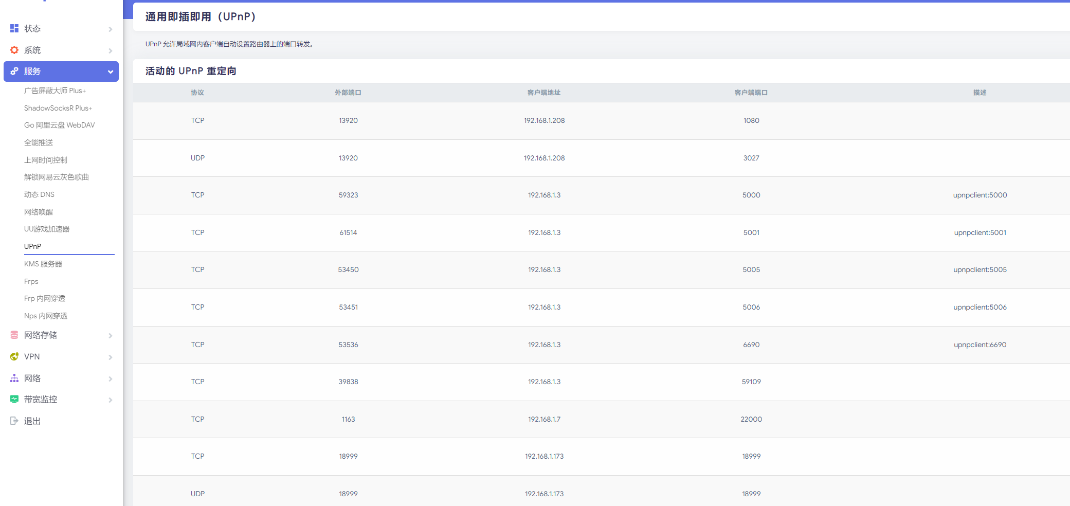Expand the 系统 menu chevron
The image size is (1070, 506).
click(x=110, y=50)
